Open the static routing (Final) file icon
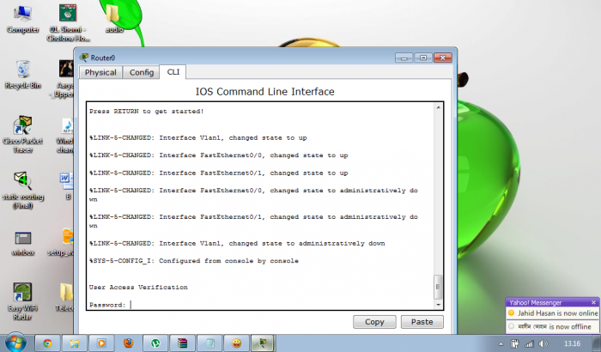Image resolution: width=601 pixels, height=352 pixels. (22, 191)
